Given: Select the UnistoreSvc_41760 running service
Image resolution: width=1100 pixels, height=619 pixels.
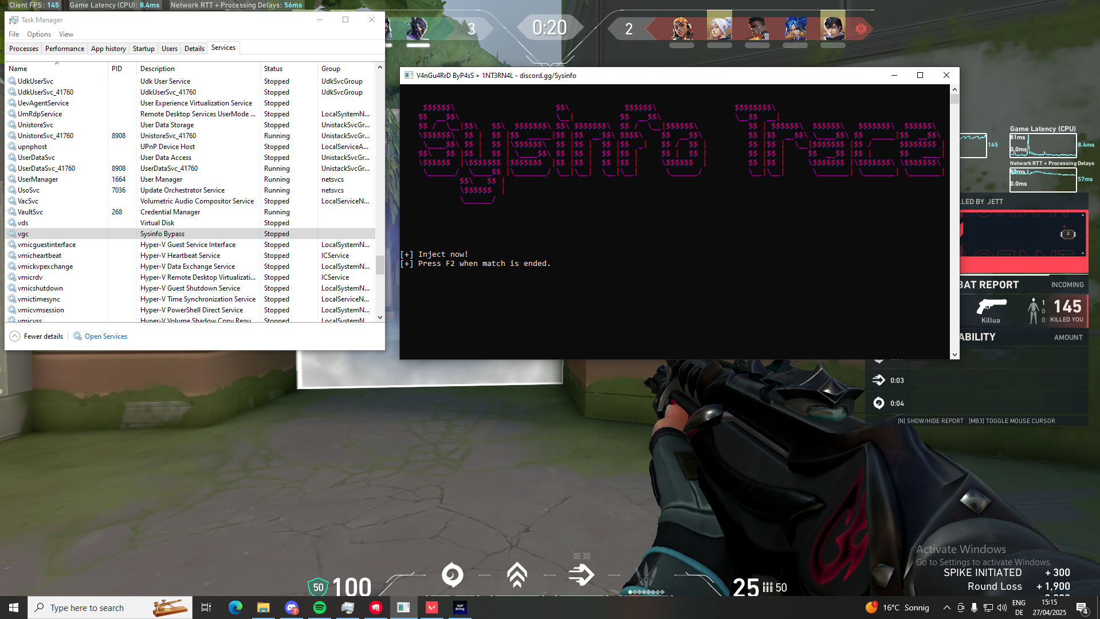Looking at the screenshot, I should coord(190,136).
